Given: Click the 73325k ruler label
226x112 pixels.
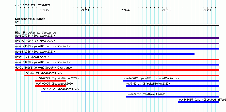Looking at the screenshot, I should [x=167, y=10].
